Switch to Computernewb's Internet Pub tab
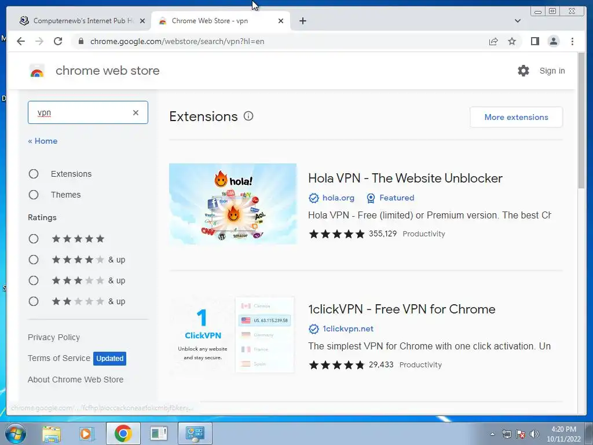This screenshot has height=445, width=593. click(81, 21)
